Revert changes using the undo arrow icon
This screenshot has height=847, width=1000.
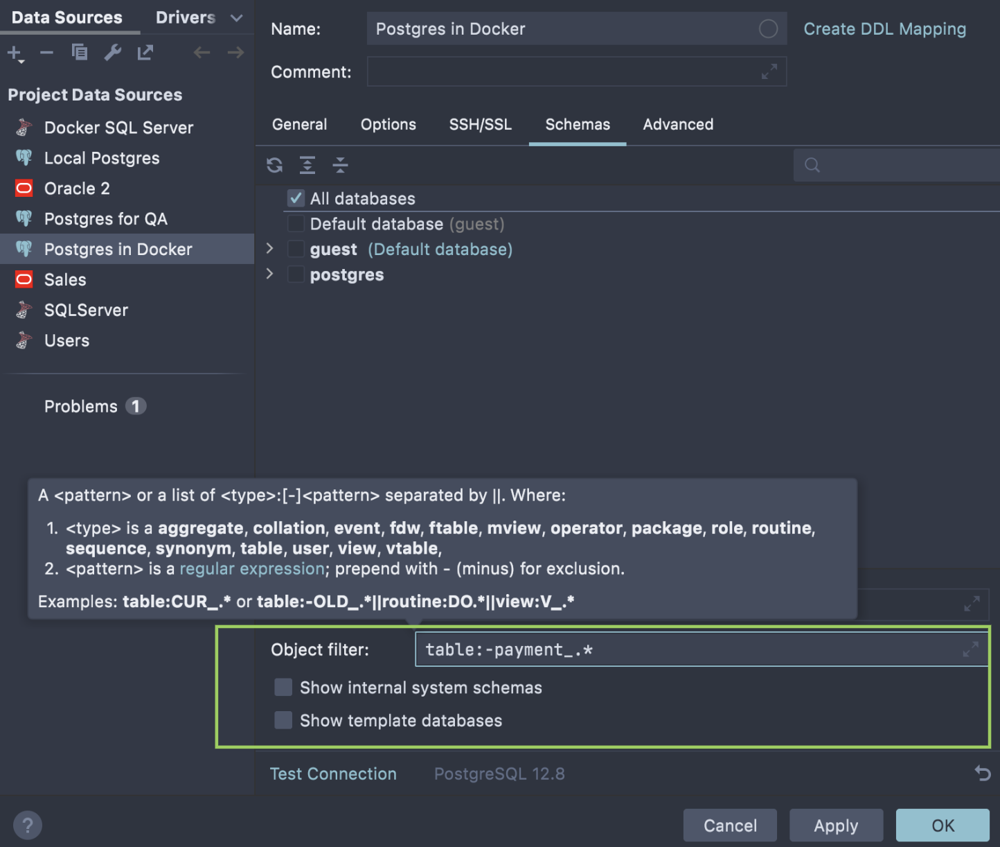tap(982, 773)
